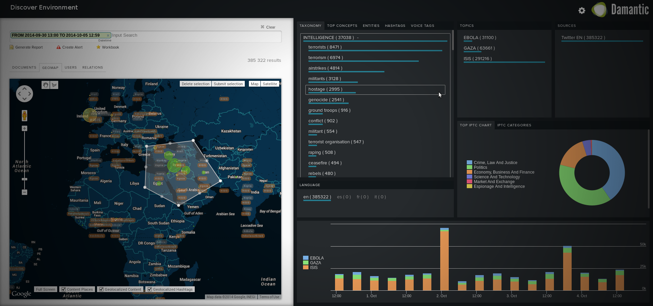
Task: Toggle the Geolocalized Hashtags checkbox
Action: (149, 289)
